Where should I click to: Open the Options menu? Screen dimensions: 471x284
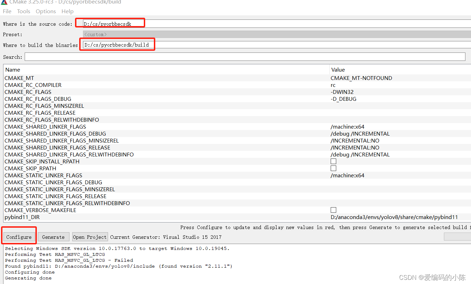(46, 11)
